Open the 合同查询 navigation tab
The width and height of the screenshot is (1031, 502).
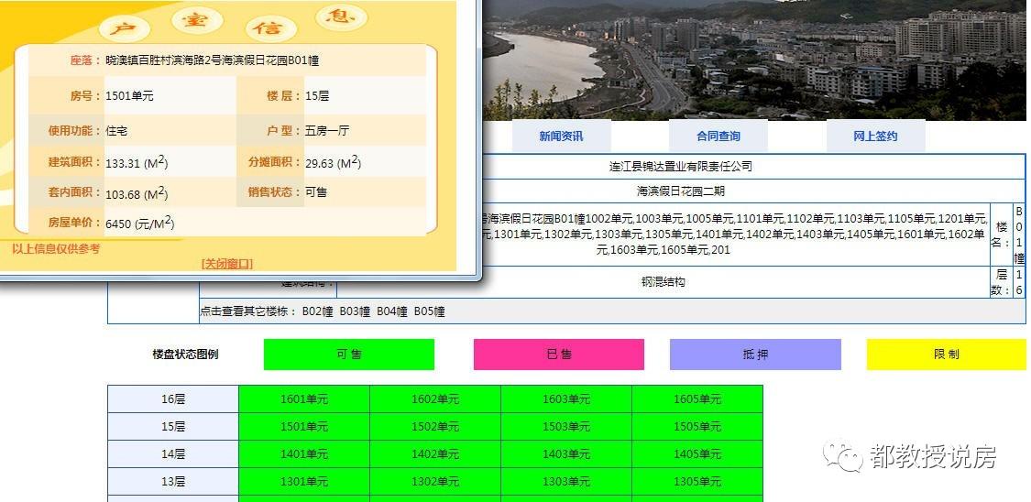pyautogui.click(x=718, y=136)
